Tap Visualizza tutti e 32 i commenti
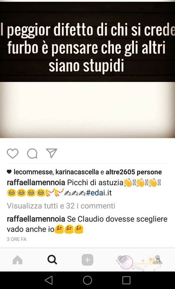Viewport: 175px width, 289px height. click(61, 206)
